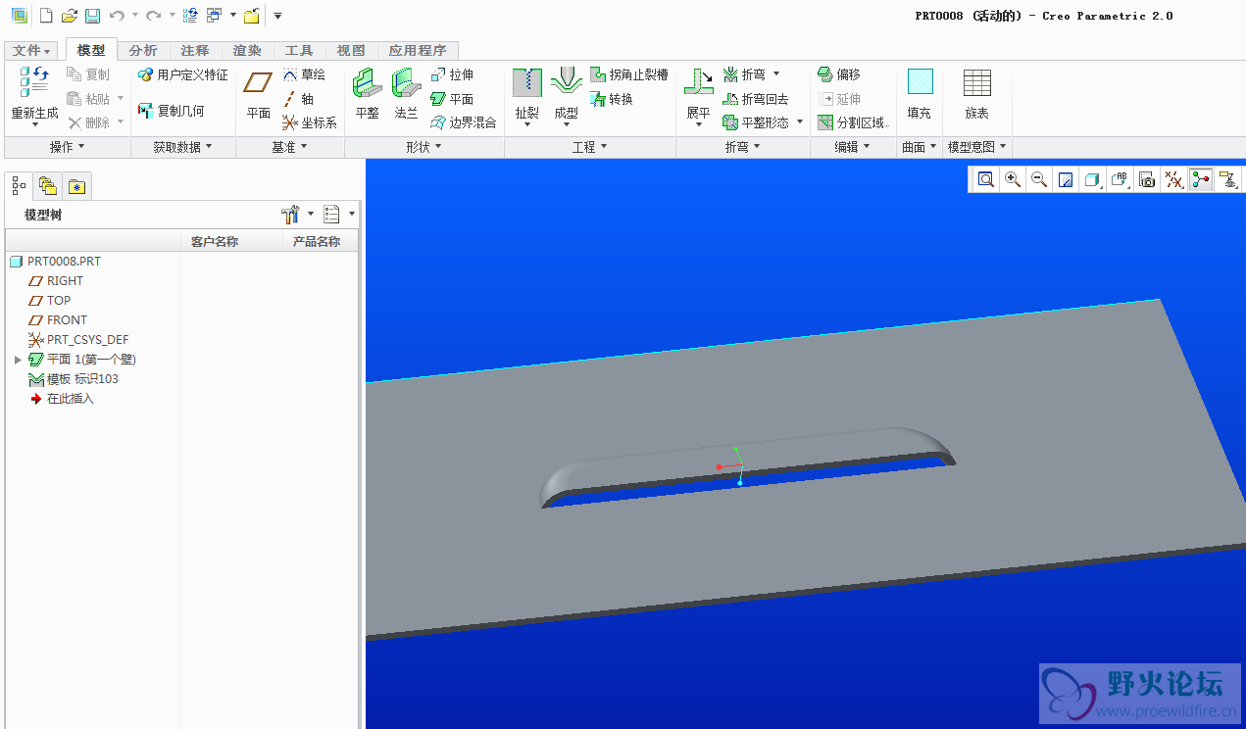The height and width of the screenshot is (729, 1246).
Task: Click the Save icon in quick access toolbar
Action: [92, 16]
